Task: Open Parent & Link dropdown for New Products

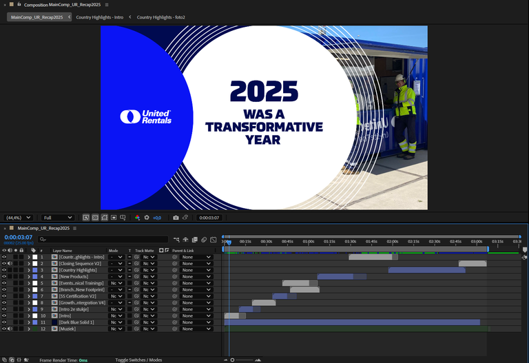Action: pos(196,276)
